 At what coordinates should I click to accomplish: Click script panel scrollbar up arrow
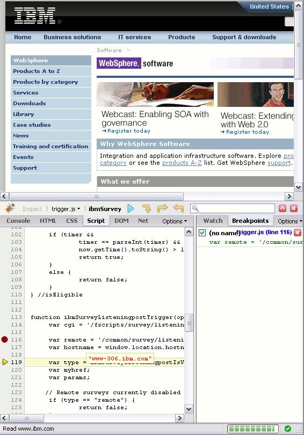(x=189, y=231)
